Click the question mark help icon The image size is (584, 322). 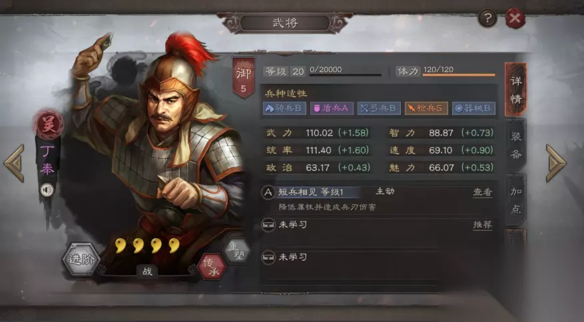487,17
